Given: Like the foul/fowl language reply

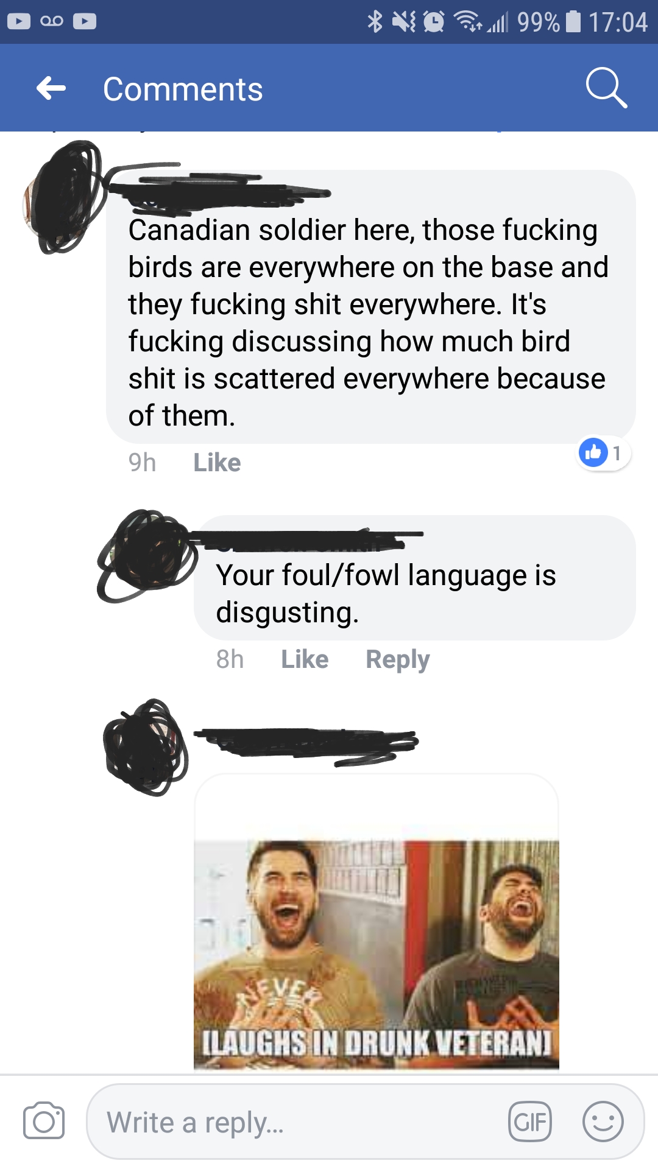Looking at the screenshot, I should (x=305, y=659).
